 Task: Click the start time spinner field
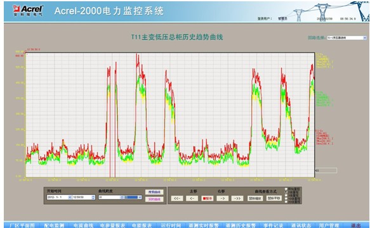(x=84, y=197)
